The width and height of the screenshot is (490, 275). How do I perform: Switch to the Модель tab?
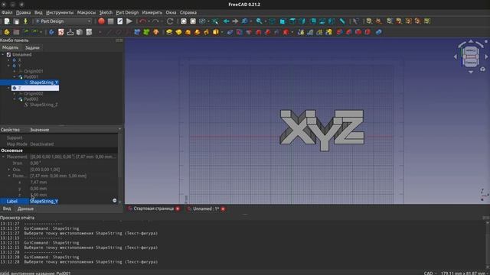point(10,47)
